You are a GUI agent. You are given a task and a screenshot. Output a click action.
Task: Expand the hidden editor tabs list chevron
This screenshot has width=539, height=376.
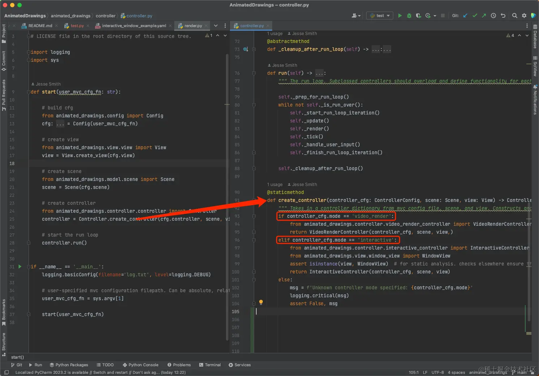pyautogui.click(x=216, y=26)
